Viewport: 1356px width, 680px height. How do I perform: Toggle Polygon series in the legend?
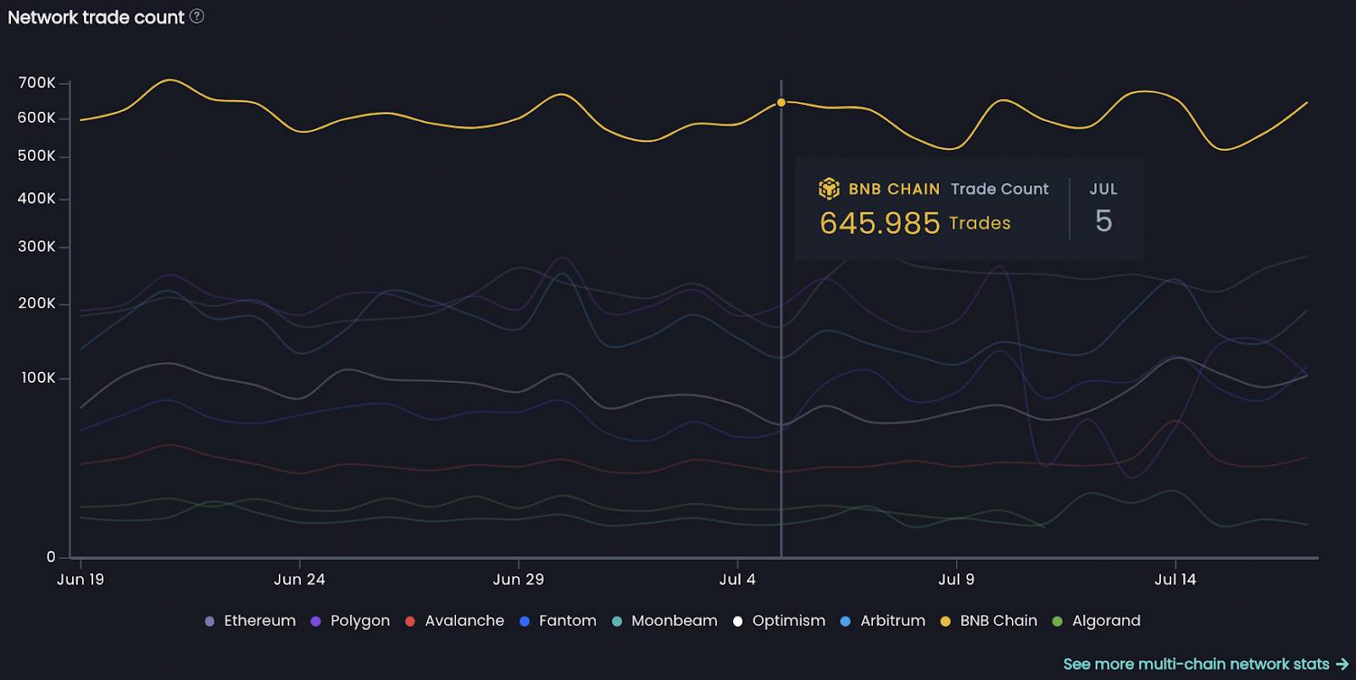[x=350, y=621]
